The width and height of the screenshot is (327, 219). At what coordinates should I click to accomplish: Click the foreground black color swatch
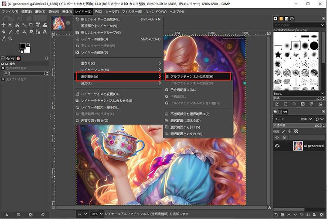(22, 46)
